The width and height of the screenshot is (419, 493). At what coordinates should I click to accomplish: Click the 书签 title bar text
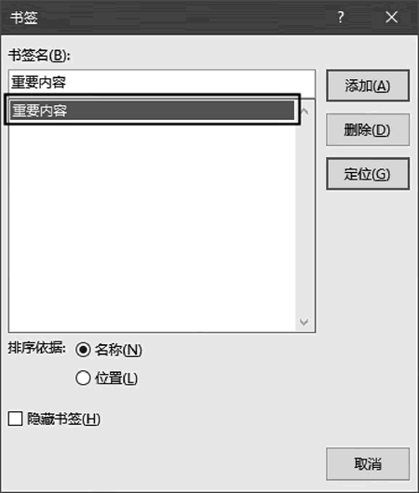pos(24,18)
